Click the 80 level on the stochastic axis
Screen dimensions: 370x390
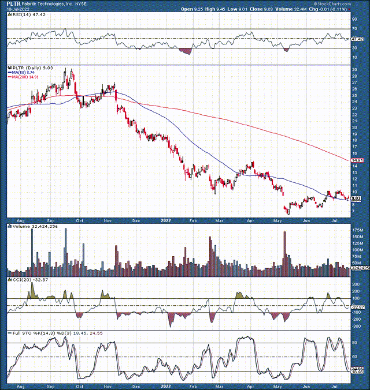coord(354,343)
